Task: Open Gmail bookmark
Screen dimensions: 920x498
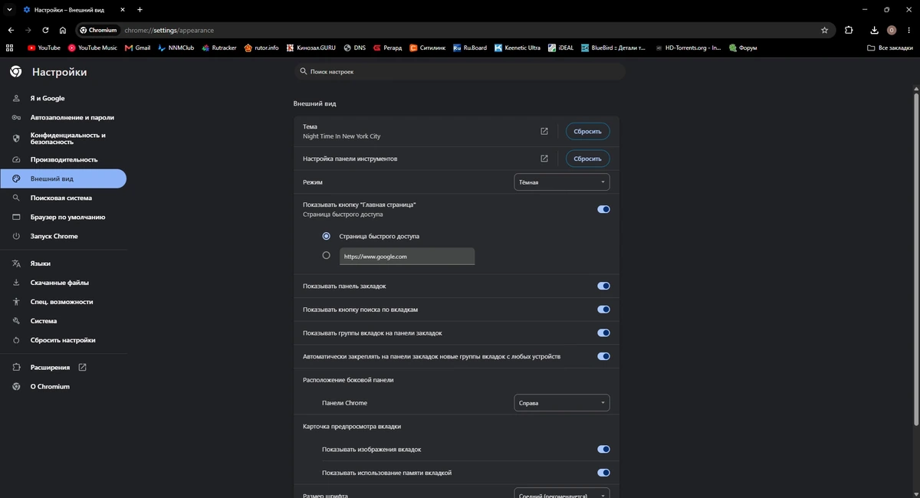Action: [137, 48]
